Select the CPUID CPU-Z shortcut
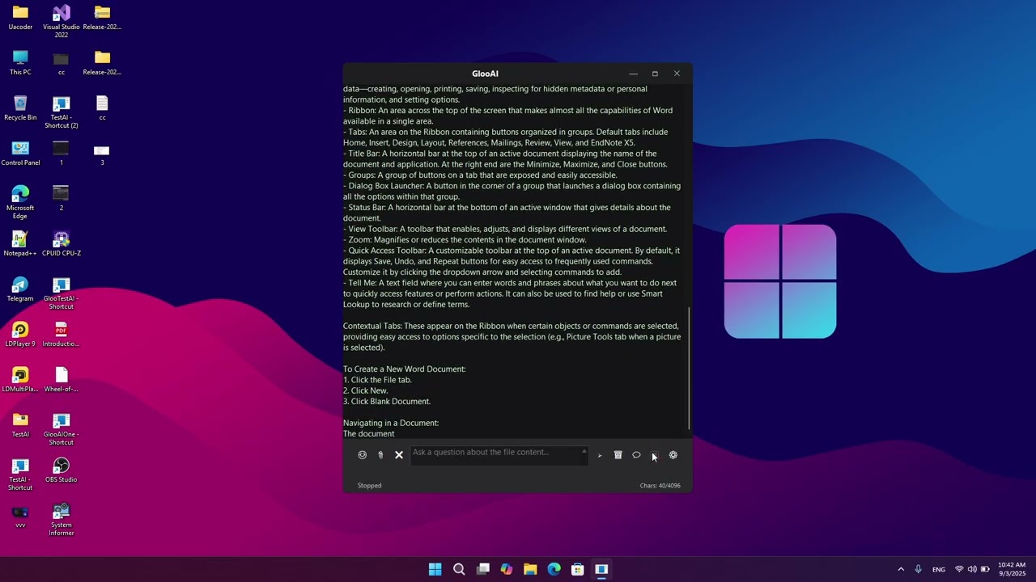 (x=62, y=244)
